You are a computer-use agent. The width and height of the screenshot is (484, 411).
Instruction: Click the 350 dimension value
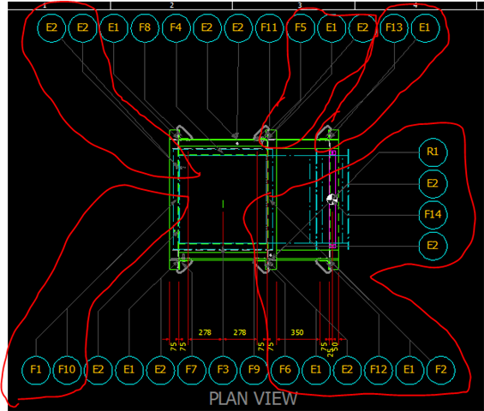coord(297,332)
